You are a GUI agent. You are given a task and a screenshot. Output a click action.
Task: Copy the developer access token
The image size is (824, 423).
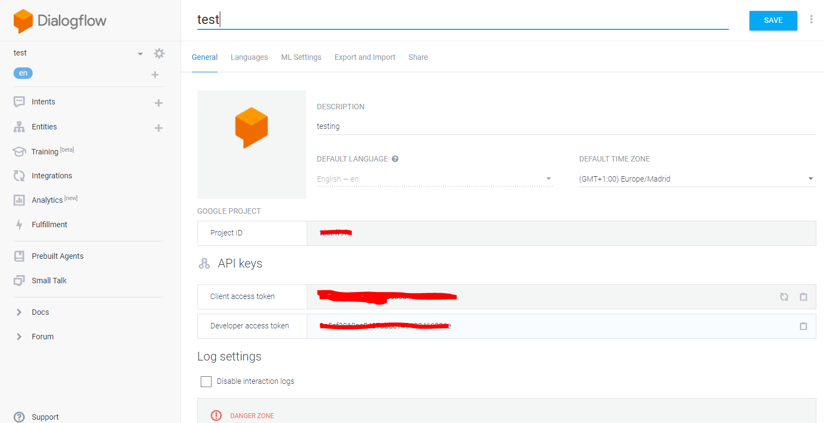803,326
